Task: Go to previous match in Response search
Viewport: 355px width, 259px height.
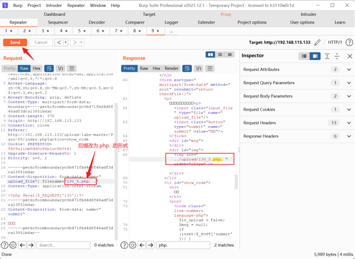Action: 142,245
